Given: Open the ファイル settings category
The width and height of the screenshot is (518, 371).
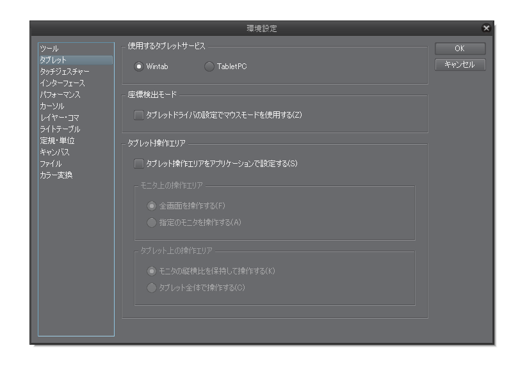Looking at the screenshot, I should tap(51, 164).
